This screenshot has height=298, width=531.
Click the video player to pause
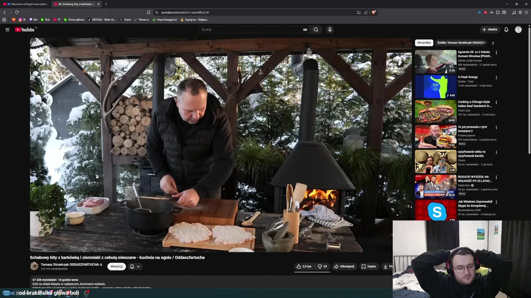221,145
